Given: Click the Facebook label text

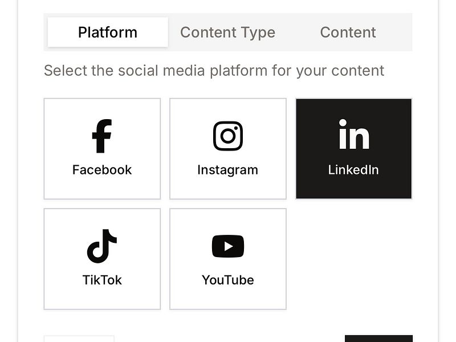Looking at the screenshot, I should click(101, 169).
